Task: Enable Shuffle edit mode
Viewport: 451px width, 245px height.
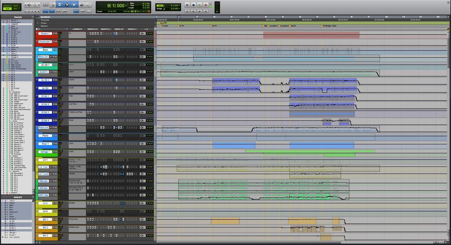Action: (7, 6)
